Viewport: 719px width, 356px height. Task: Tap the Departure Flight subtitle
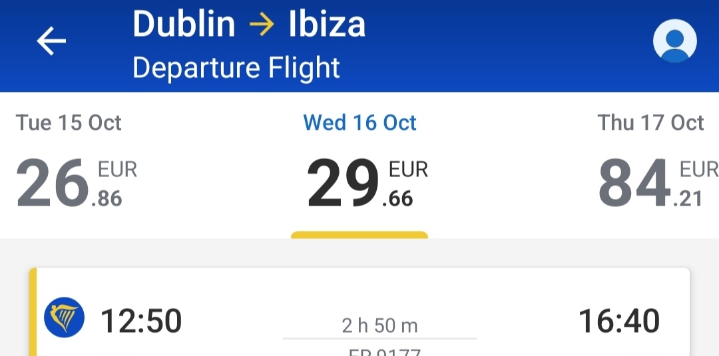(x=236, y=69)
